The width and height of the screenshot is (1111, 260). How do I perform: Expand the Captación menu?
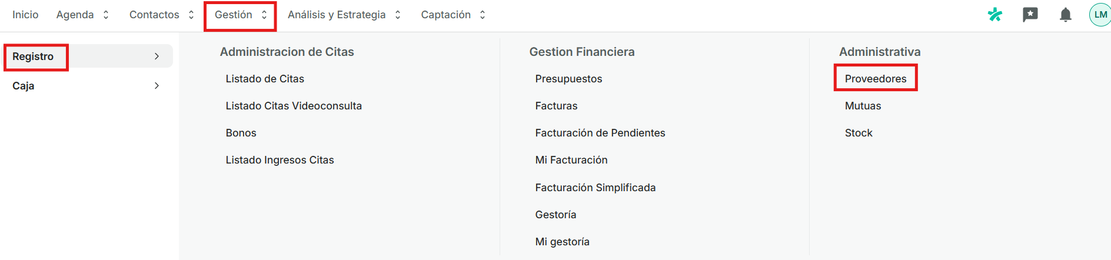point(453,15)
